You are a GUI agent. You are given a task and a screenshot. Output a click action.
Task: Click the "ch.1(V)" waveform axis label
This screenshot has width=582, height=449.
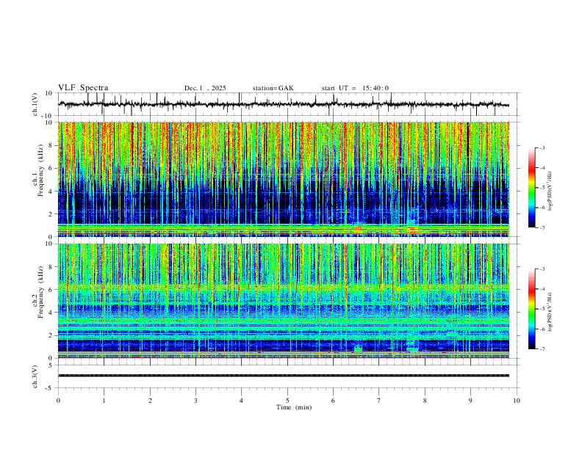tap(35, 104)
